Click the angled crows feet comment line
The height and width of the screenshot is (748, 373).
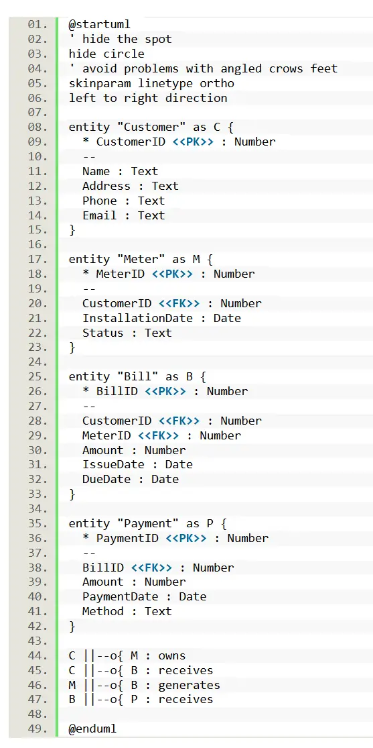coord(204,68)
